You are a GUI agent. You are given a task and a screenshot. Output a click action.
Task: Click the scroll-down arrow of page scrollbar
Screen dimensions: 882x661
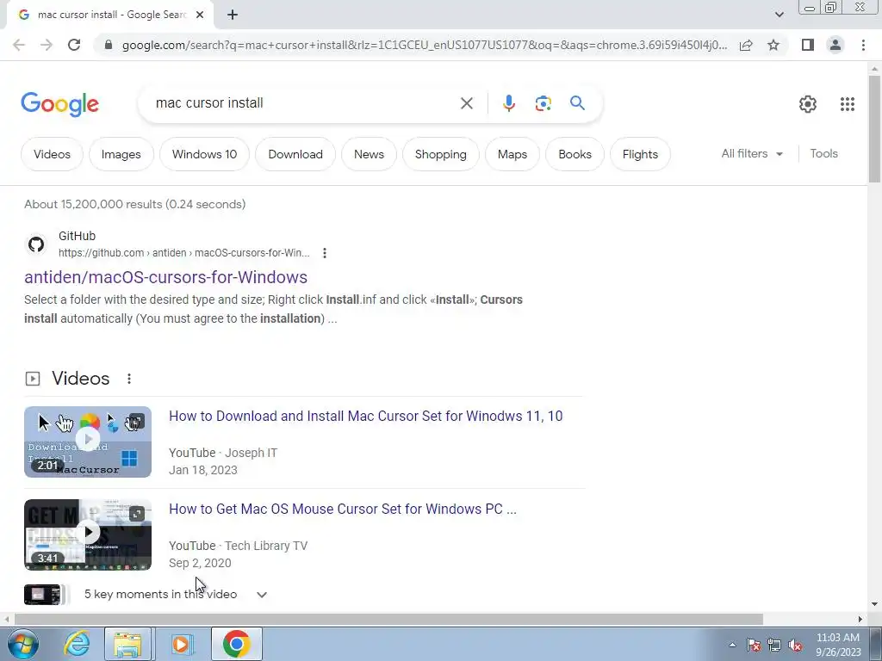[x=874, y=605]
